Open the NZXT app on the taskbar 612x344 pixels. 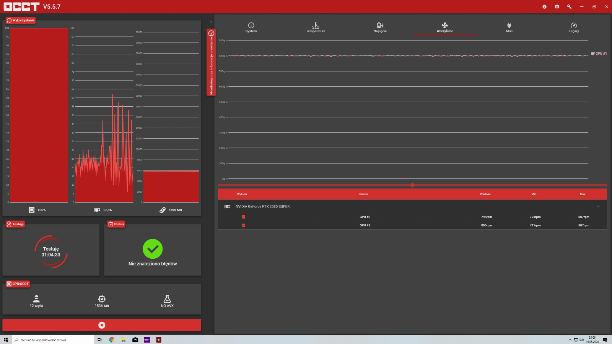pos(147,340)
